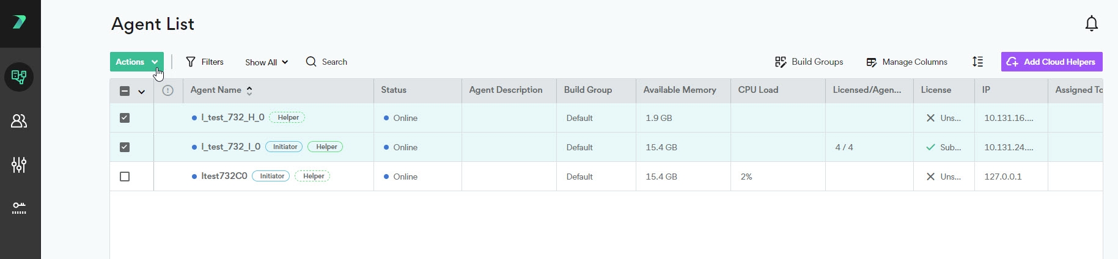The width and height of the screenshot is (1118, 259).
Task: Click the agents monitor sidebar icon
Action: 19,77
